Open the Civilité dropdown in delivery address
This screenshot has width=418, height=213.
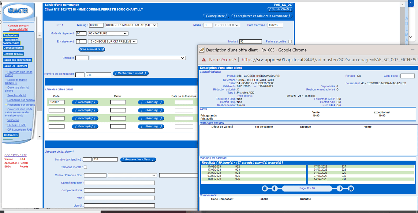[x=132, y=175]
